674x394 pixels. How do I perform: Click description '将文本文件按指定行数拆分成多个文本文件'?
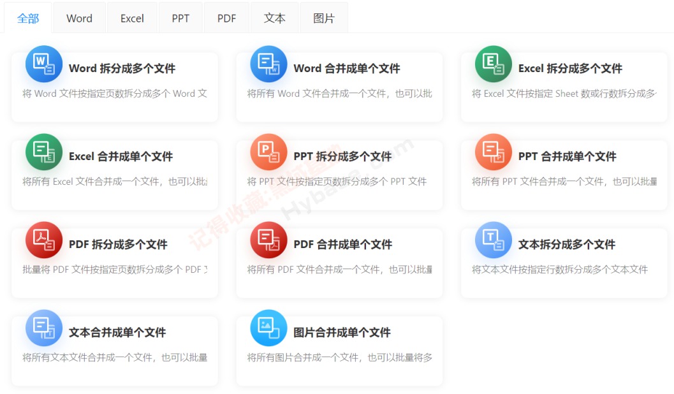pos(560,270)
